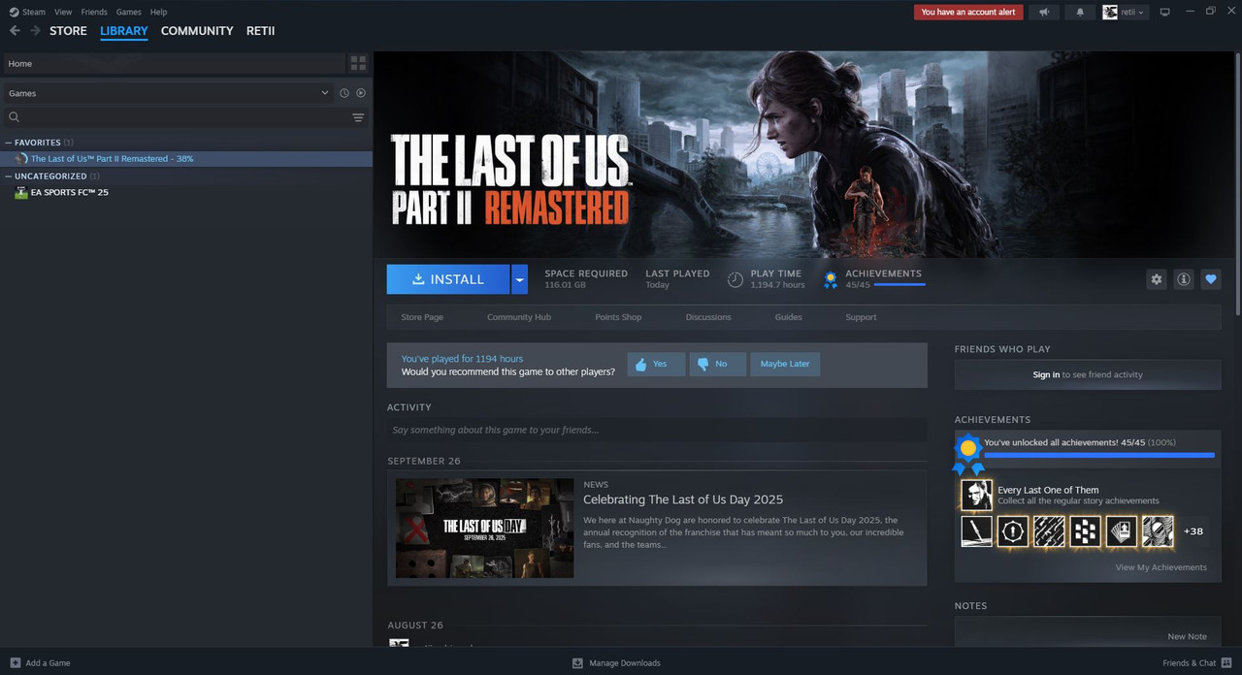Click the dotted grid achievement icon
1242x675 pixels.
pos(1085,530)
